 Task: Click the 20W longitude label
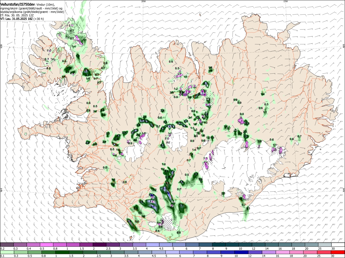(143, 1)
